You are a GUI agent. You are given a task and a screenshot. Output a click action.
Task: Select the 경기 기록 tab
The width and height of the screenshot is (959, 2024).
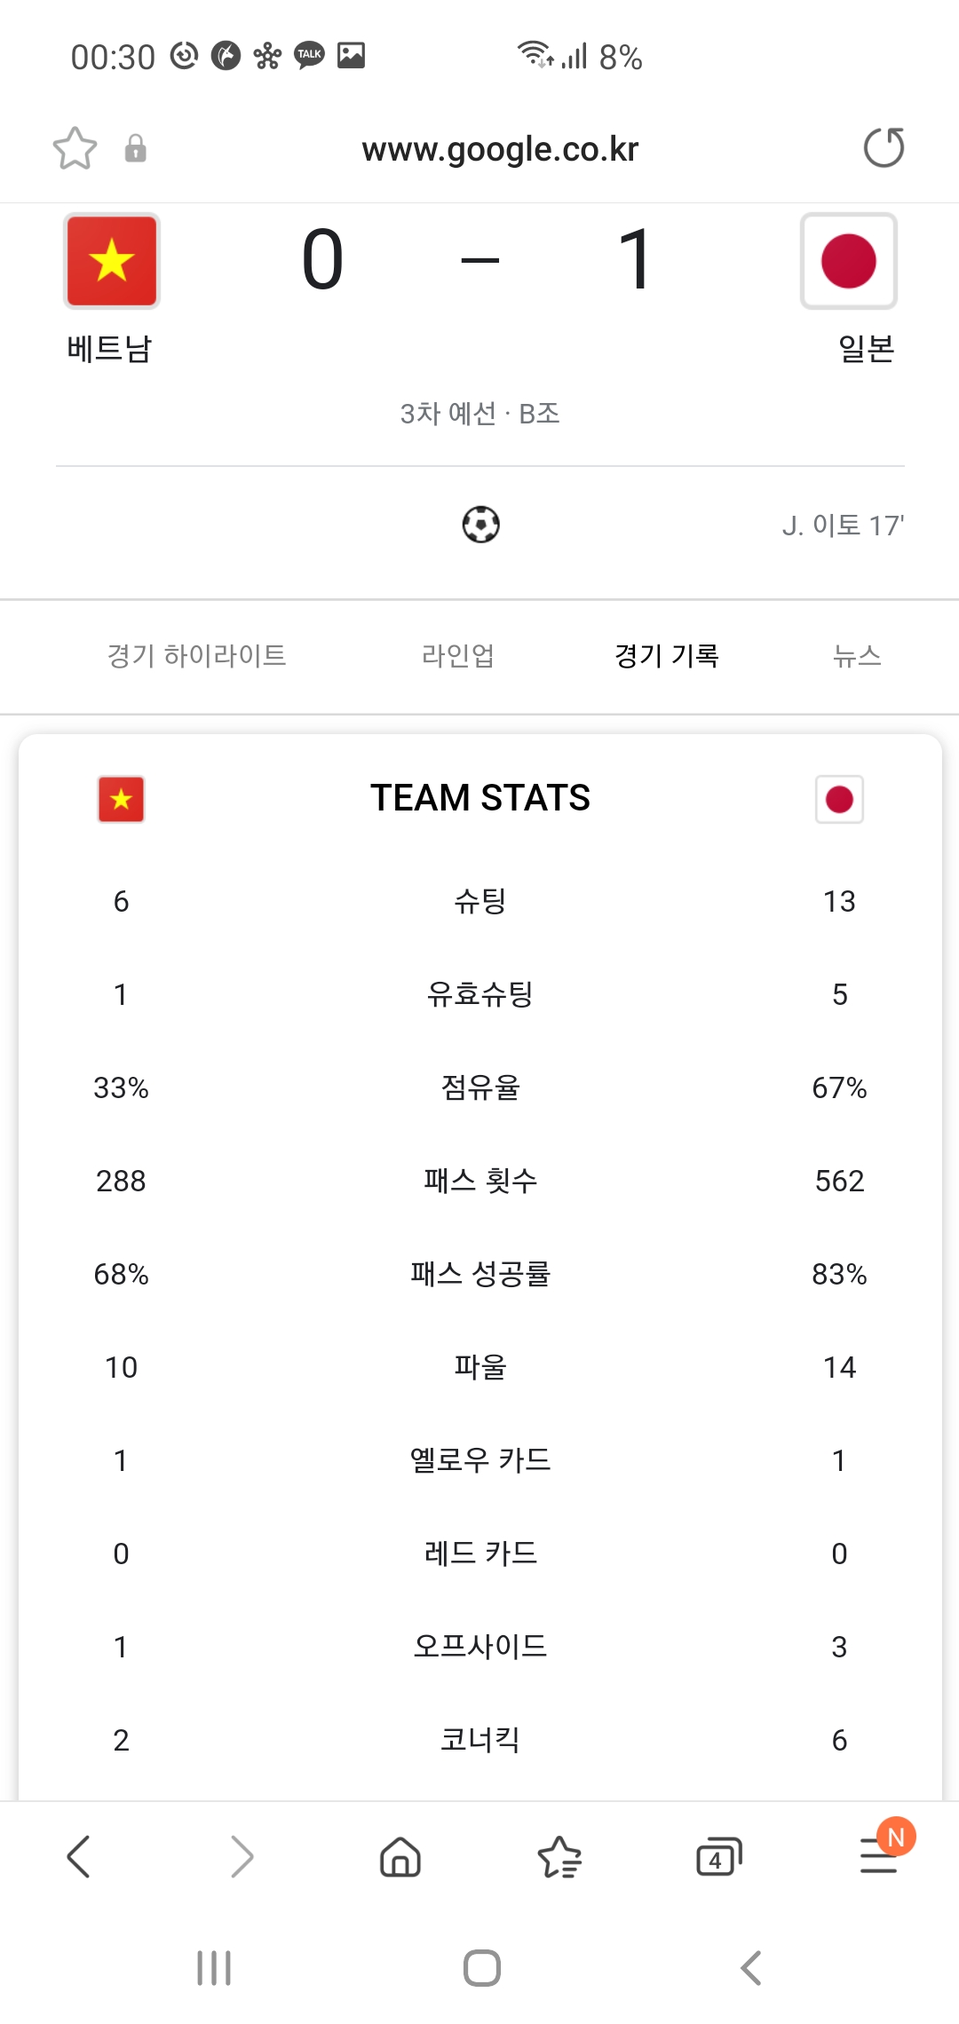pyautogui.click(x=666, y=656)
